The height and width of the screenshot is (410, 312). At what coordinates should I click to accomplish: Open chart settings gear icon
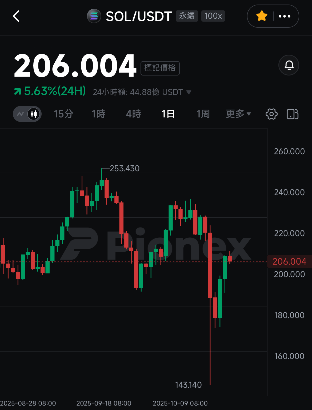click(271, 114)
